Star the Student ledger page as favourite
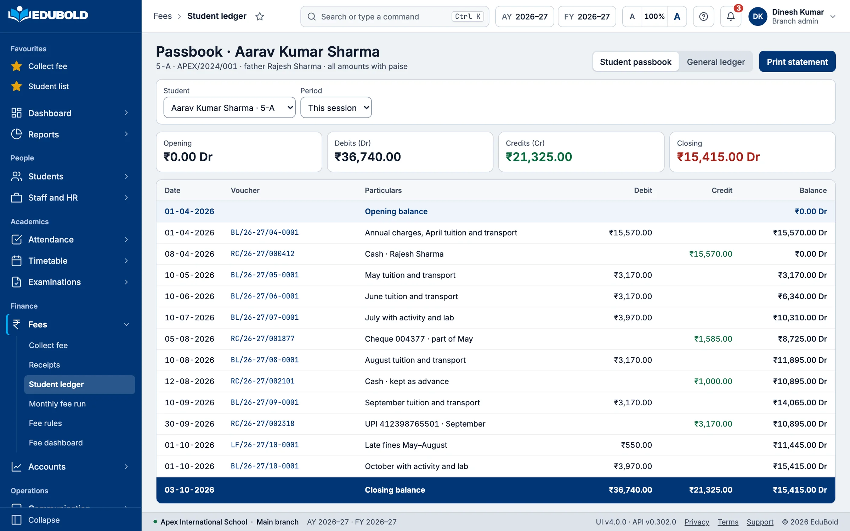850x531 pixels. click(260, 16)
